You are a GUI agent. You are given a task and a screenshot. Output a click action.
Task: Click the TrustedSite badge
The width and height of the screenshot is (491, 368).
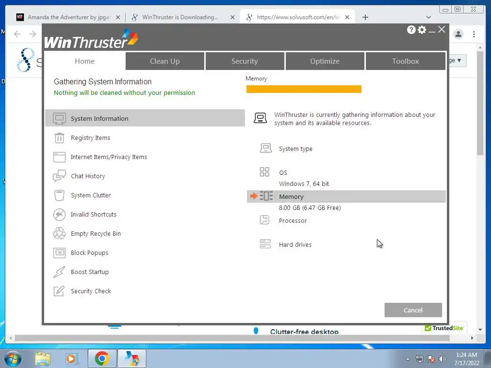point(444,328)
